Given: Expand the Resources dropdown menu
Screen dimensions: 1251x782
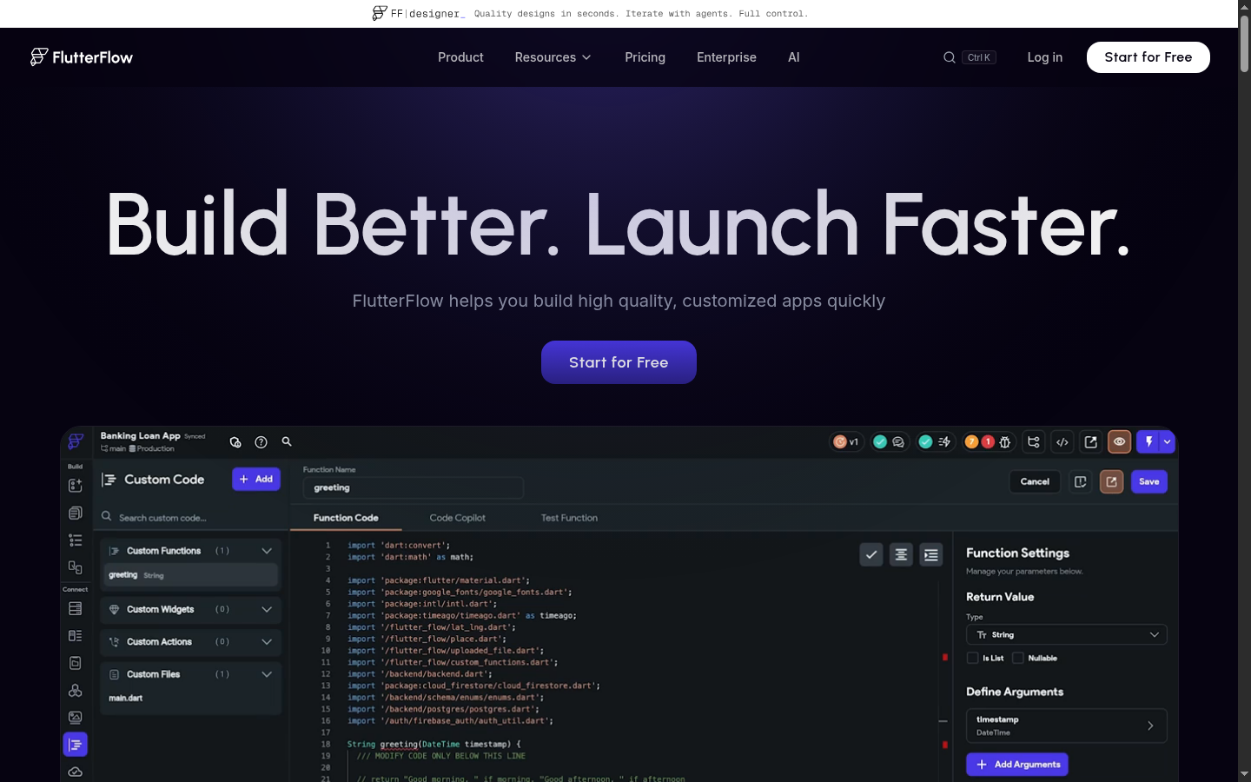Looking at the screenshot, I should (x=553, y=57).
